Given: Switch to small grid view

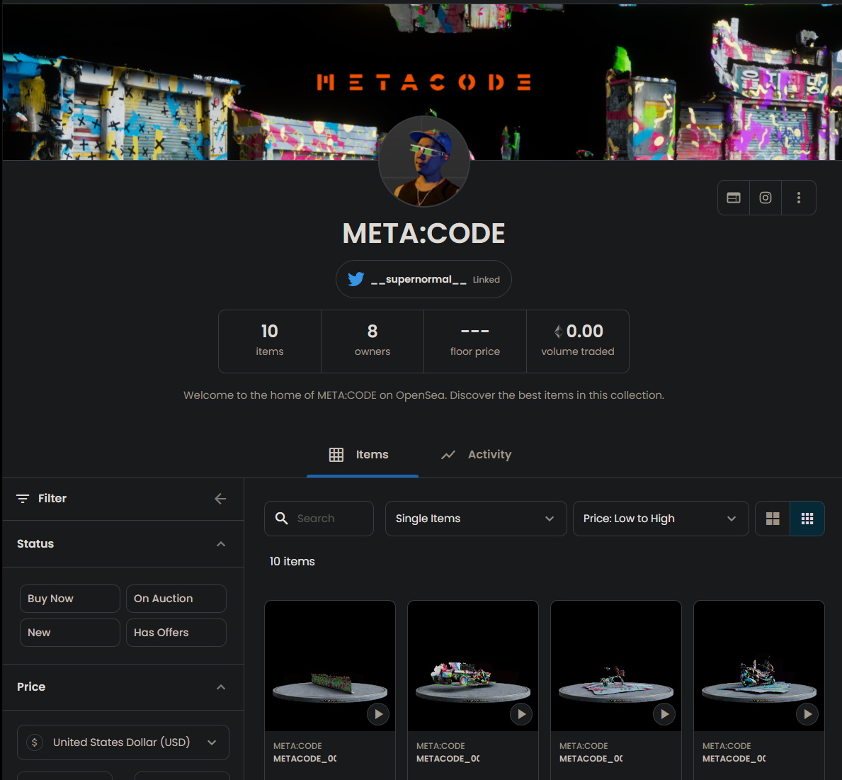Looking at the screenshot, I should [x=807, y=519].
